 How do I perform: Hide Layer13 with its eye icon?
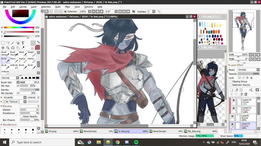coord(233,108)
